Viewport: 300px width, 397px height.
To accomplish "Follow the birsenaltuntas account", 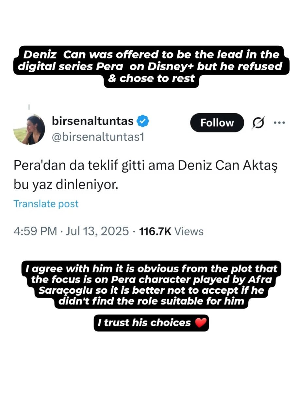I will point(217,123).
